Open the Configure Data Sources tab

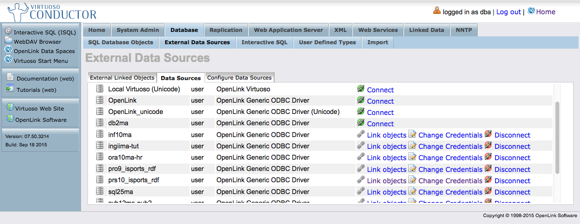pyautogui.click(x=239, y=78)
